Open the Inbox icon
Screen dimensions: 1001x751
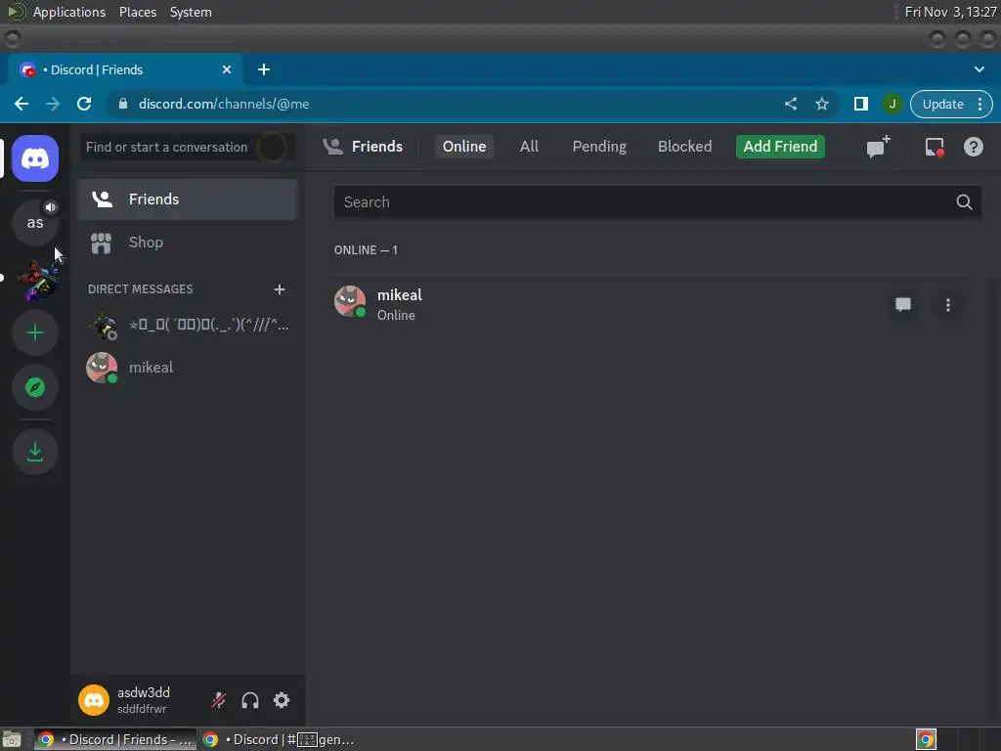(934, 147)
